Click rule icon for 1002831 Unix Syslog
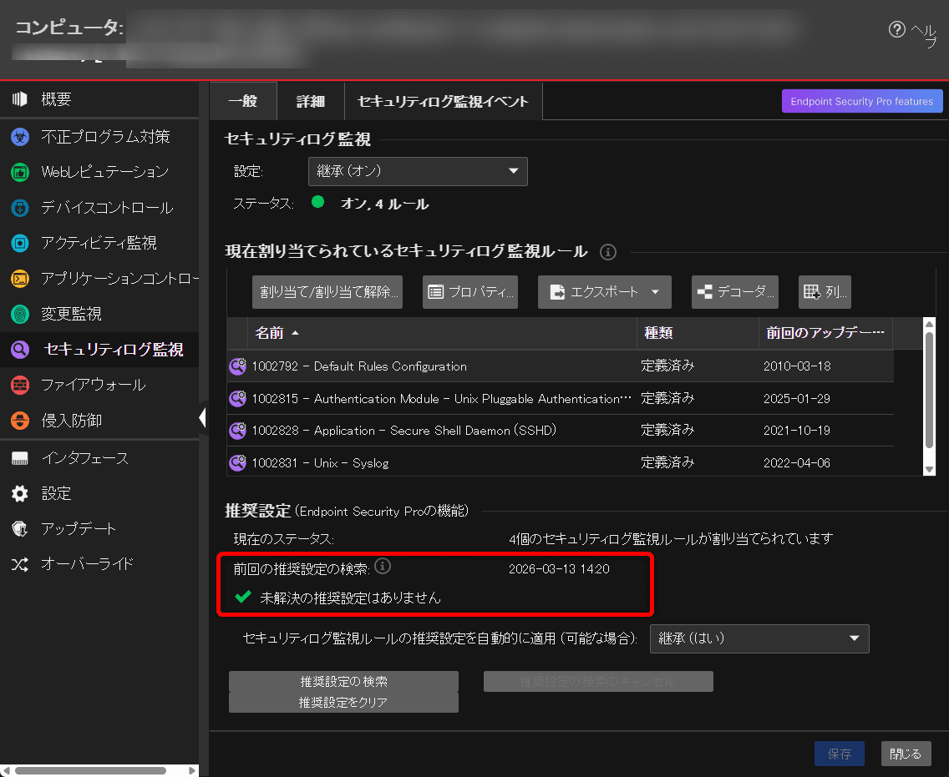949x777 pixels. (238, 462)
